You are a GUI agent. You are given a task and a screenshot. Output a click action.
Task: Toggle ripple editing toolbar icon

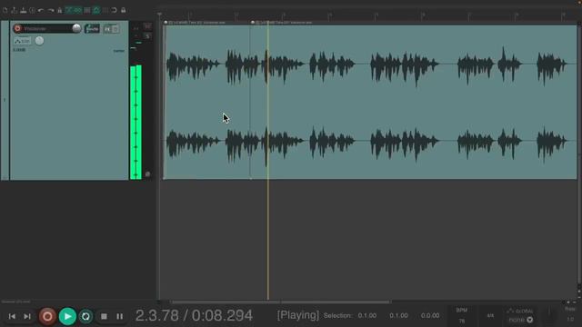87,10
